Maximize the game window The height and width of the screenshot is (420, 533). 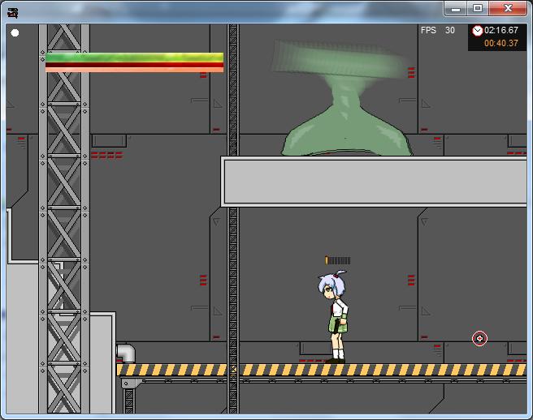[x=478, y=8]
